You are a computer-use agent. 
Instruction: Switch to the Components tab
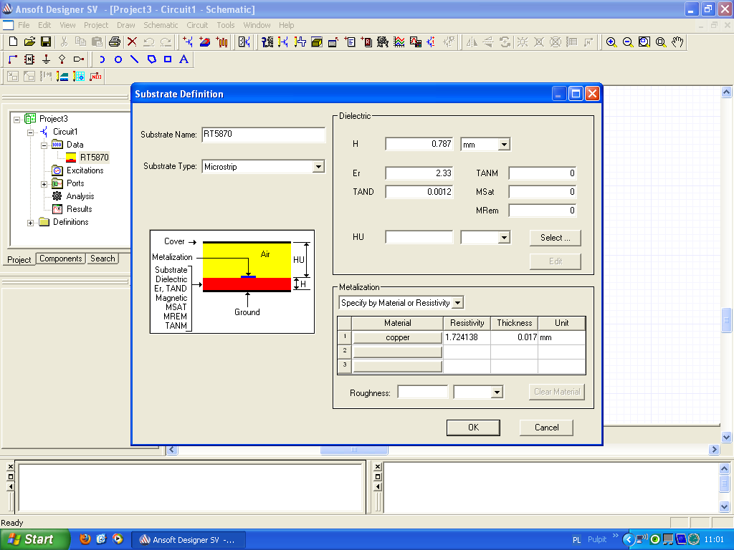pyautogui.click(x=60, y=259)
